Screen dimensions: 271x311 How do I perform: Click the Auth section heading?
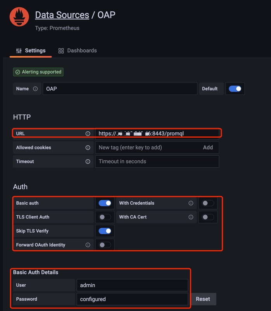[x=20, y=187]
